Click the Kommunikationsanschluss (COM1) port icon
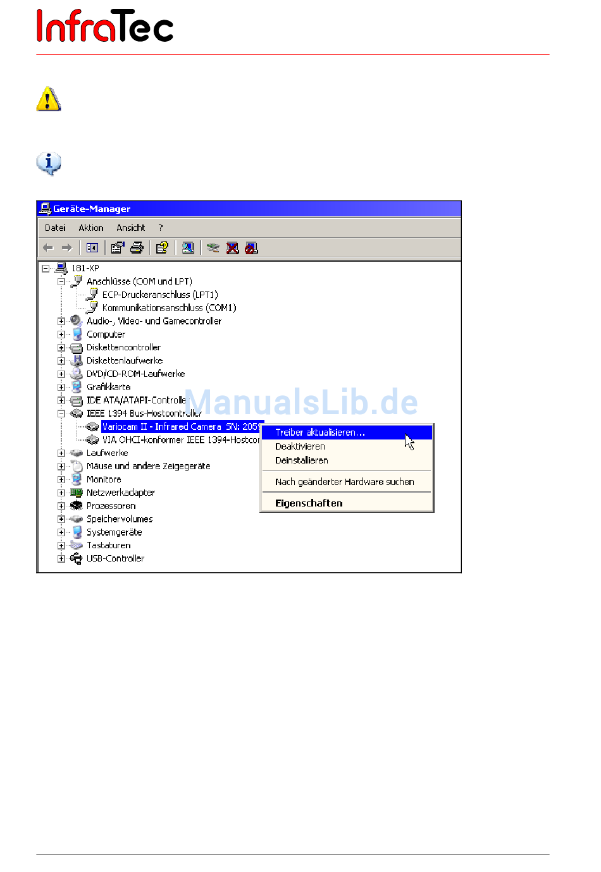 pos(92,308)
